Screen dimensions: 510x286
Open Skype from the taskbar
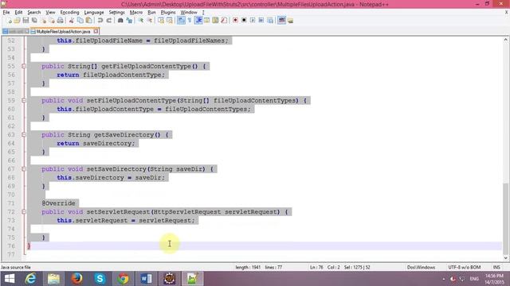point(100,279)
